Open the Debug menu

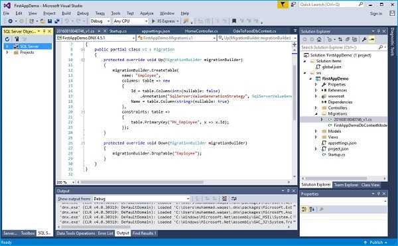pyautogui.click(x=83, y=13)
